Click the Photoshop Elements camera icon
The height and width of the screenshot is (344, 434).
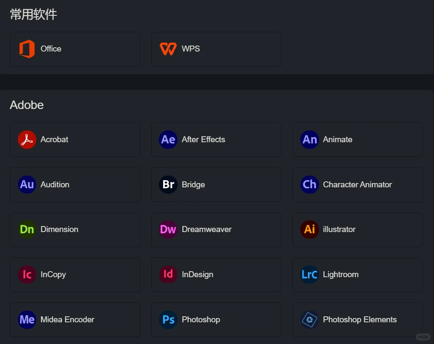310,320
